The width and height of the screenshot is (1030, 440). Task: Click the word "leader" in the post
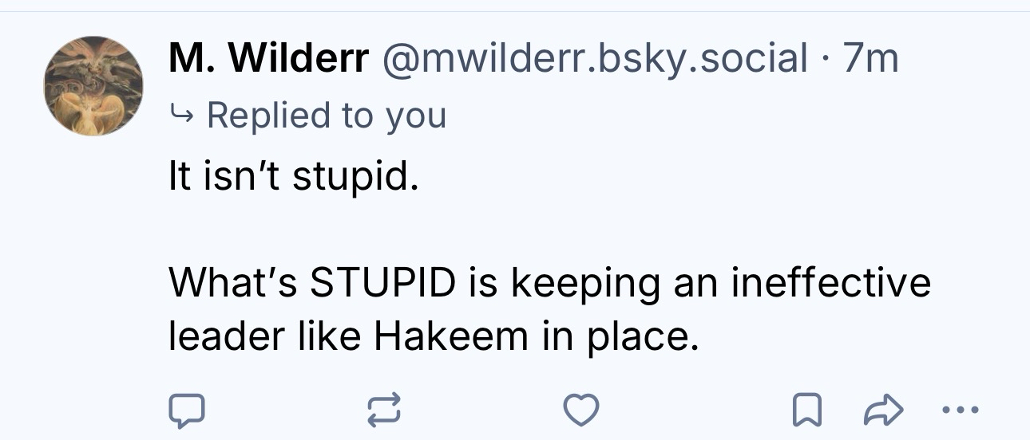(212, 337)
